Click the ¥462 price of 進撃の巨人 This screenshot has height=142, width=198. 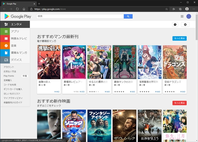click(57, 92)
